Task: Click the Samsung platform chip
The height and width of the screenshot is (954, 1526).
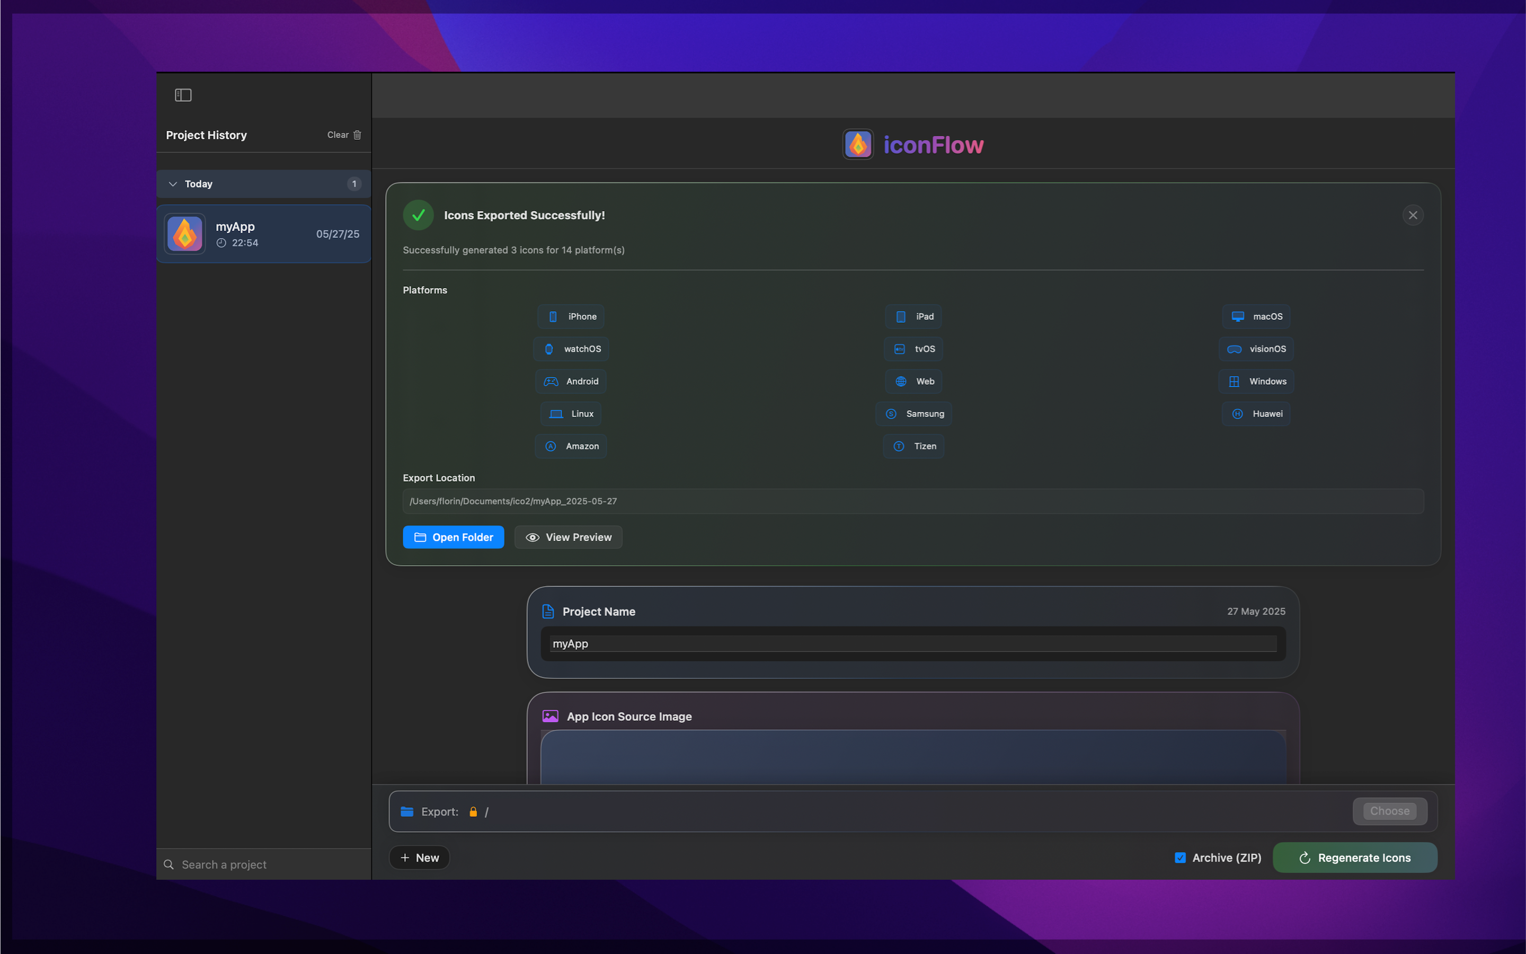Action: (x=913, y=414)
